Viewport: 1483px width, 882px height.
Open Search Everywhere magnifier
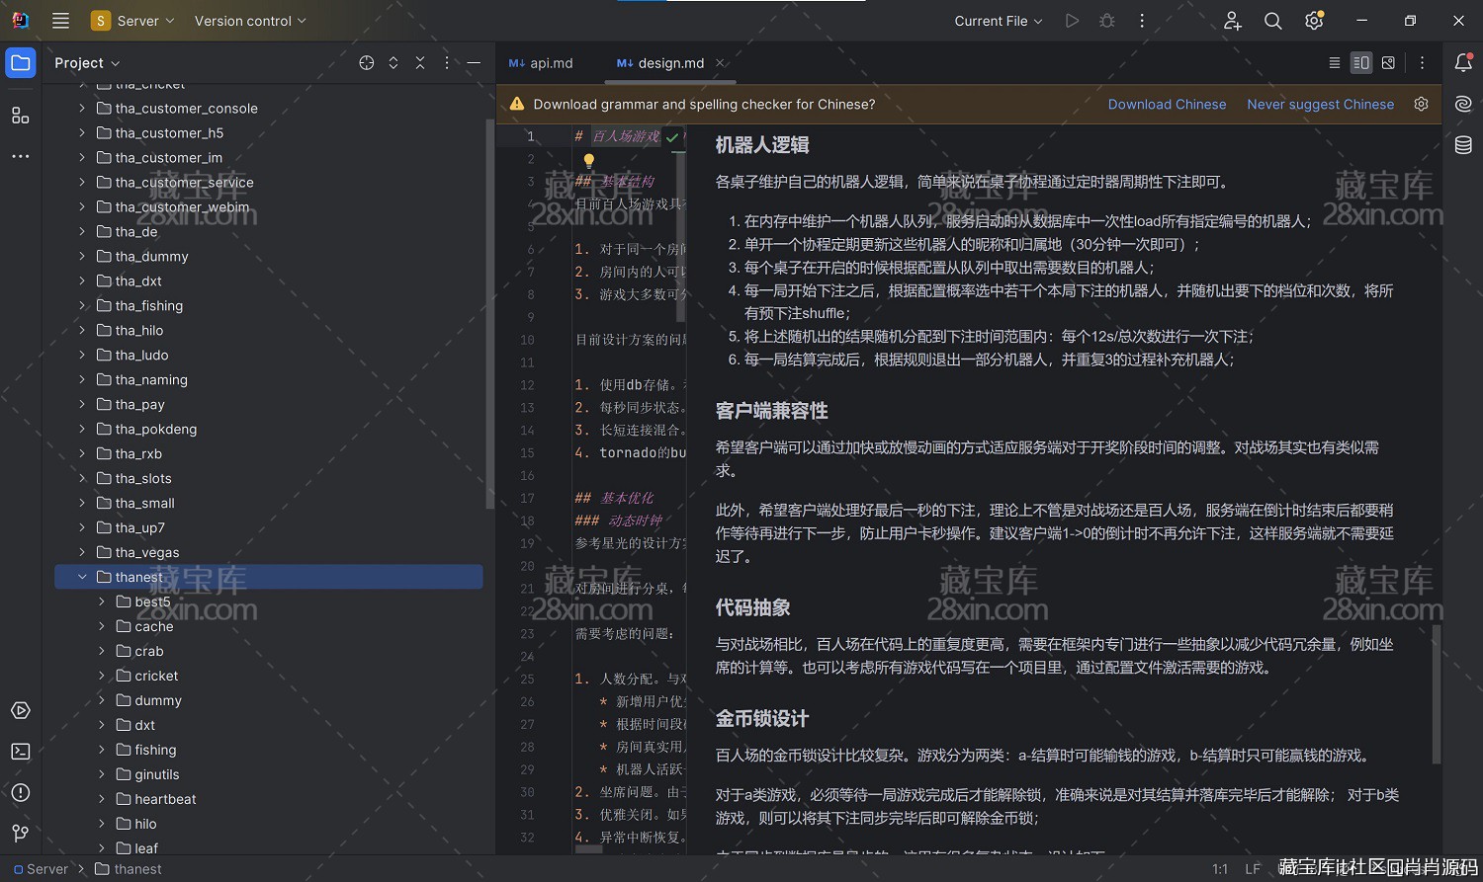pos(1273,21)
